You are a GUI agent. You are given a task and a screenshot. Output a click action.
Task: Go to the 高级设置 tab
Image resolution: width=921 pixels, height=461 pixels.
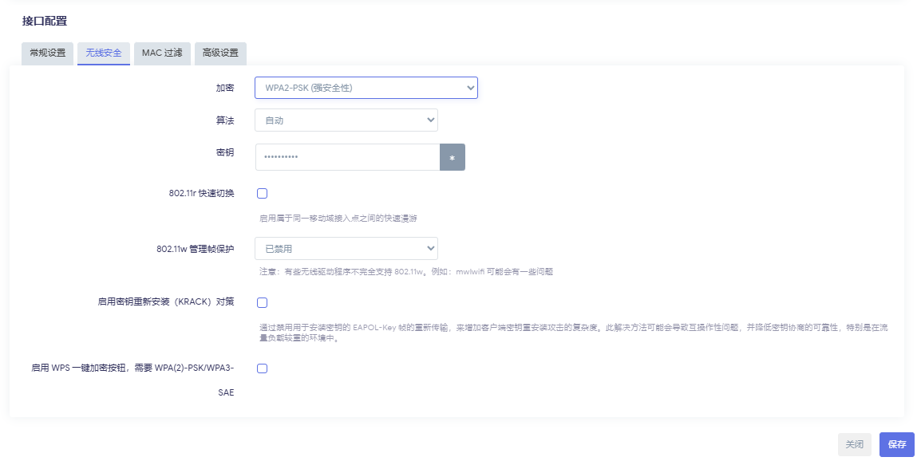tap(220, 53)
